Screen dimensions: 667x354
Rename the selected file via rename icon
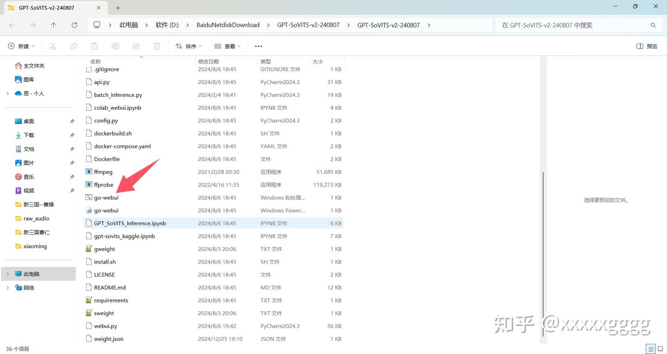[115, 46]
